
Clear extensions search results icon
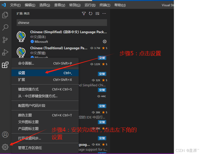[97, 13]
